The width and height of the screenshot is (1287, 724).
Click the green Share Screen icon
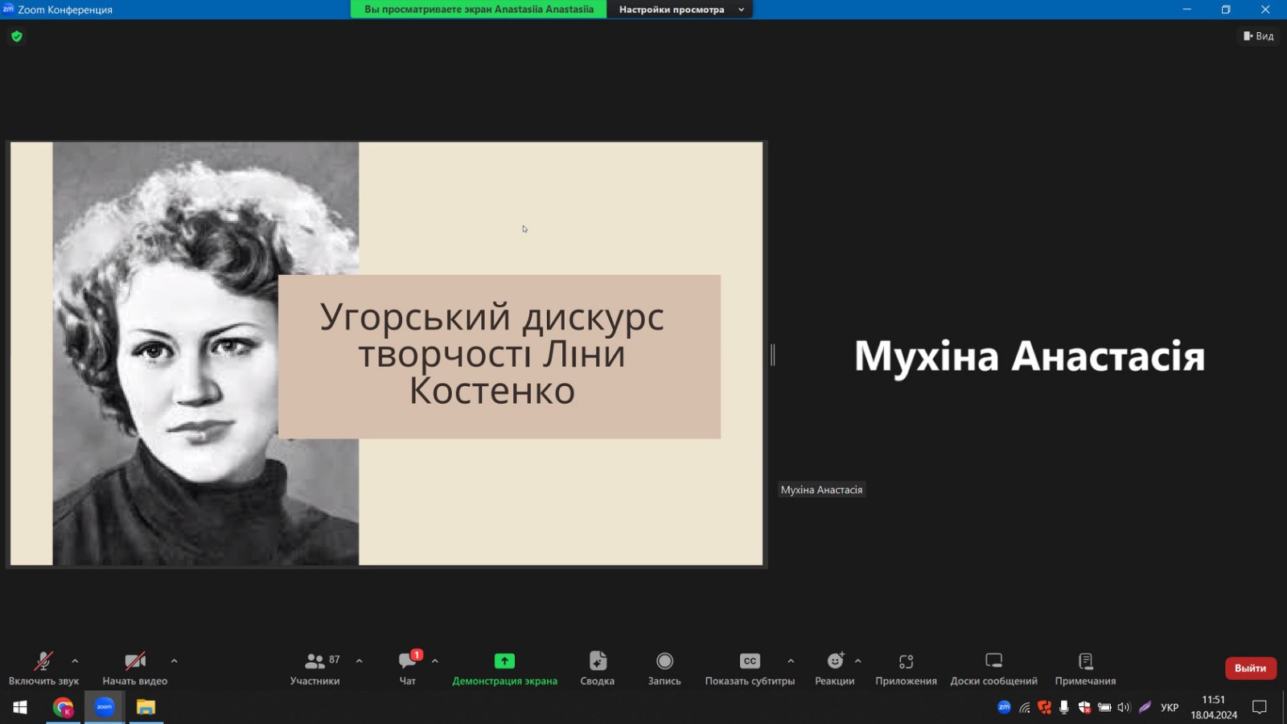[504, 661]
